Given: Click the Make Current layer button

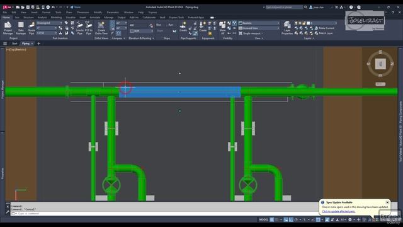Looking at the screenshot, I should pyautogui.click(x=325, y=28).
